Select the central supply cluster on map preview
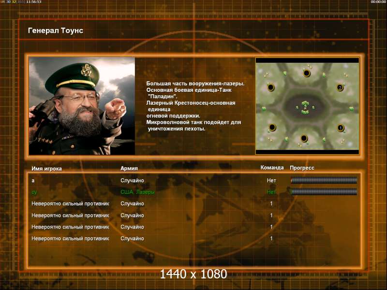This screenshot has height=290, width=387. [305, 107]
